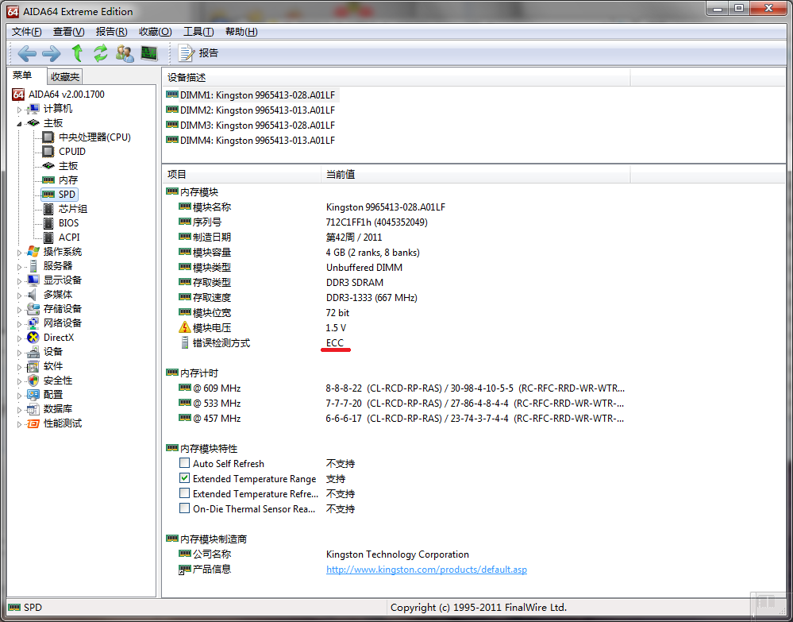Click the 软件 software icon
793x622 pixels.
click(x=33, y=366)
